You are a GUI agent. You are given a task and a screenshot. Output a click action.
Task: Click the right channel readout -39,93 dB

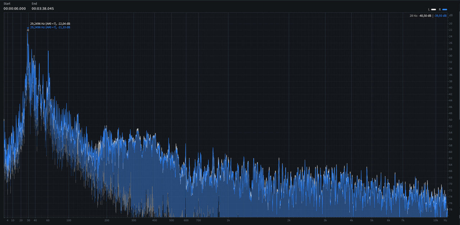coord(440,16)
